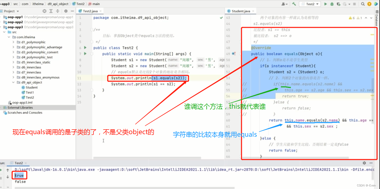Start debugging with the bug icon
Viewport: 380px width, 189px height.
pyautogui.click(x=332, y=4)
